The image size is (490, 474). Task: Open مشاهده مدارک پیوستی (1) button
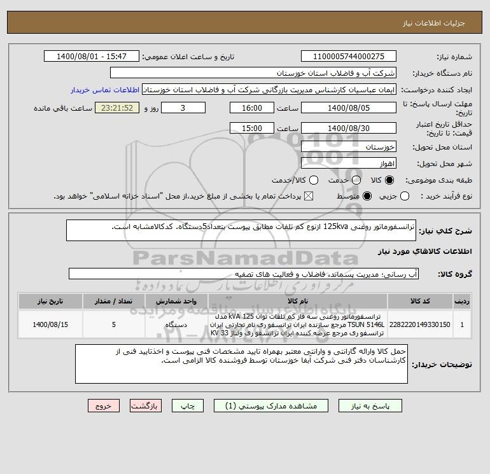click(x=271, y=405)
